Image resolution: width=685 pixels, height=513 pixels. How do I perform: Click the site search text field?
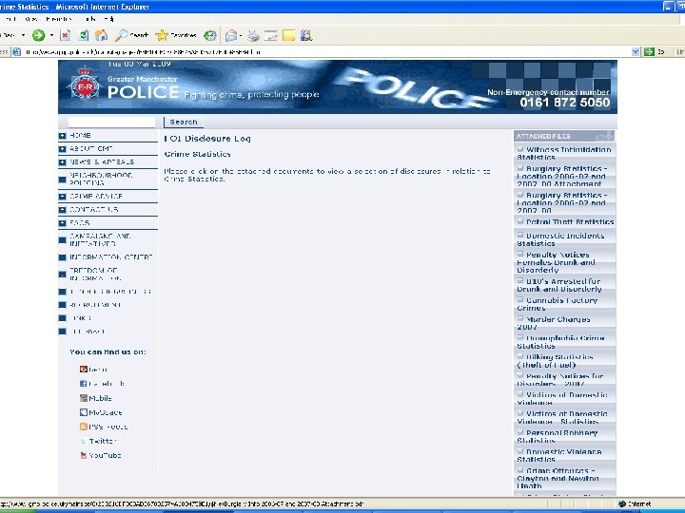coord(112,123)
